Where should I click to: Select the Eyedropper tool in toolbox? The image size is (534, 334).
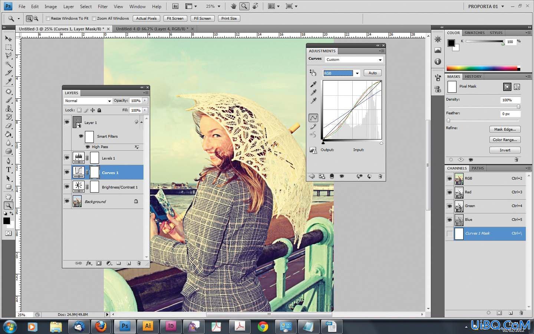(x=8, y=82)
